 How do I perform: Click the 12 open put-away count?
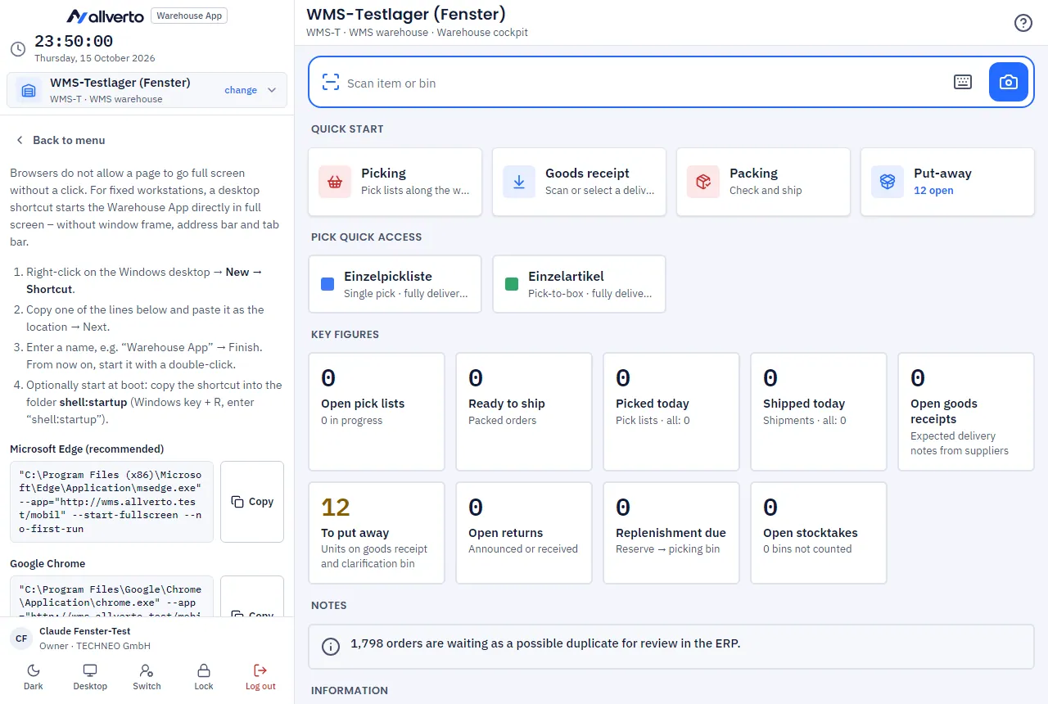(x=933, y=191)
